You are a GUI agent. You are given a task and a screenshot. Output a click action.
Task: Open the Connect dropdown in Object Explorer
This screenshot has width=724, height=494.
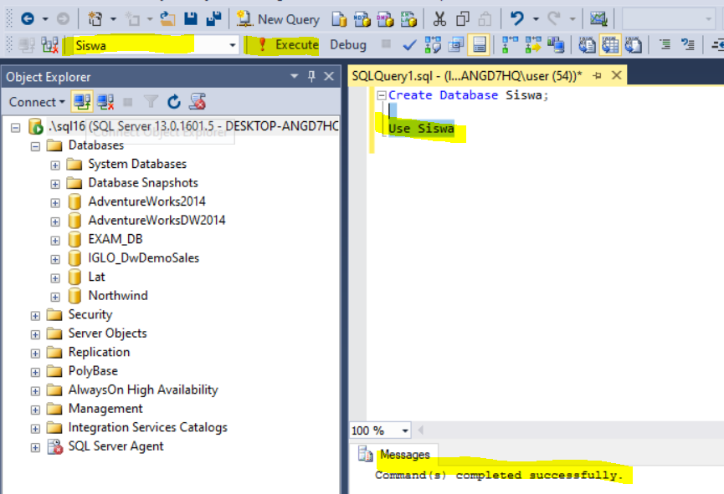(x=37, y=102)
